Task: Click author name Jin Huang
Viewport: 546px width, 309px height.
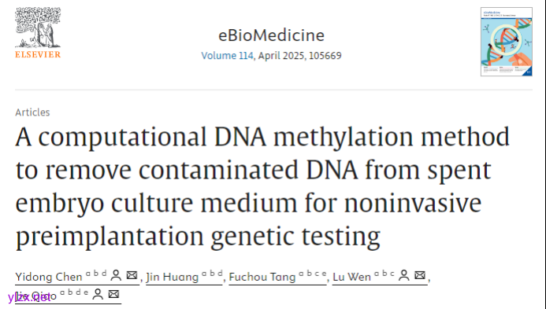Action: (172, 277)
